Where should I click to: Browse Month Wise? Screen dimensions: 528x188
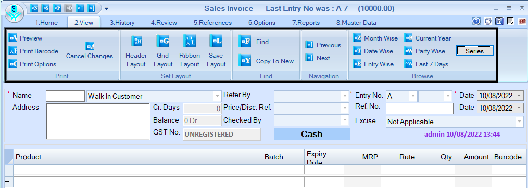[375, 38]
